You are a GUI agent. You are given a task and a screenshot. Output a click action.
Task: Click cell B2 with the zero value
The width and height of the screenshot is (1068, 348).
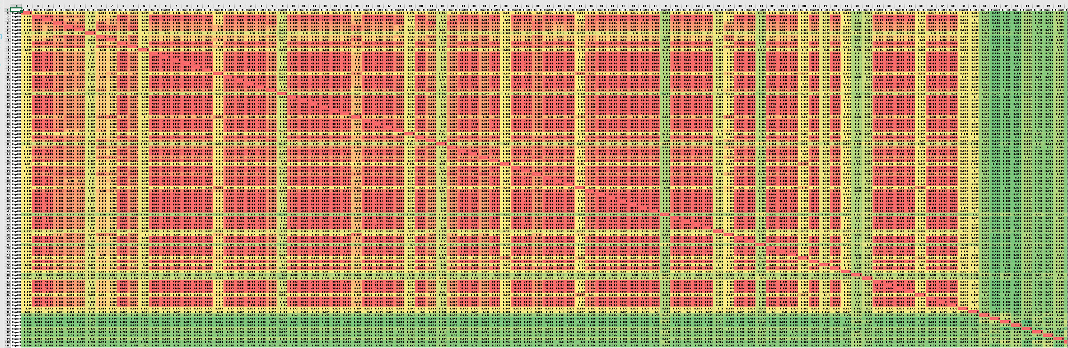pos(27,13)
